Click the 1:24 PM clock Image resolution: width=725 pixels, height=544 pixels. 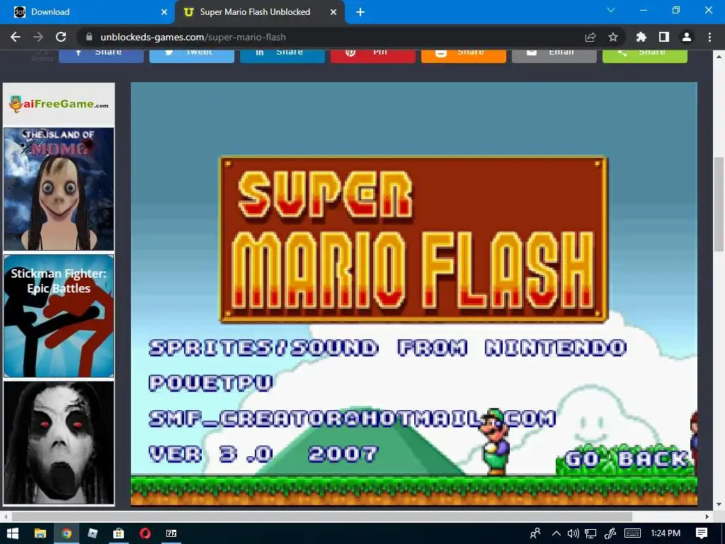click(666, 533)
